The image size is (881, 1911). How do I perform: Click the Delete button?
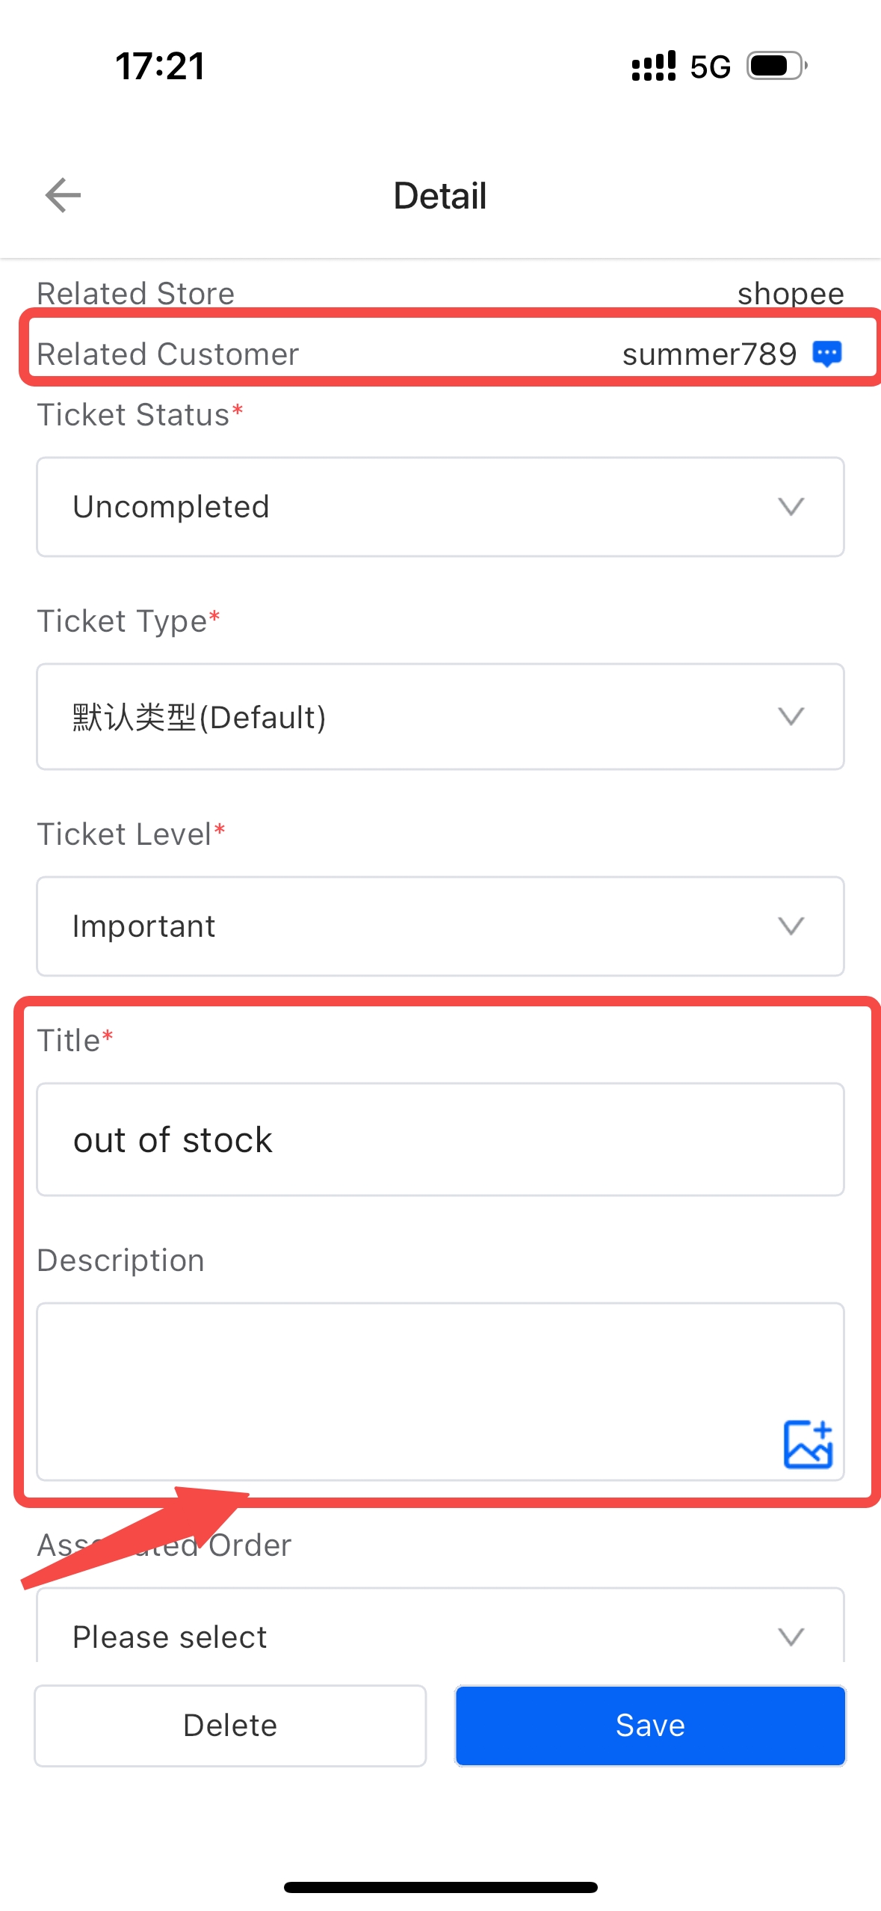(230, 1726)
